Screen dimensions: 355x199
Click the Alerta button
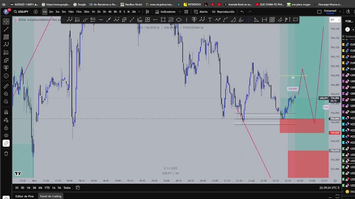coord(201,12)
